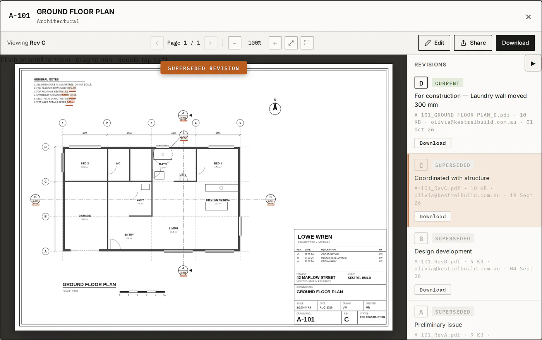Image resolution: width=542 pixels, height=340 pixels.
Task: Download the Coordinated with structure revision
Action: pyautogui.click(x=433, y=217)
